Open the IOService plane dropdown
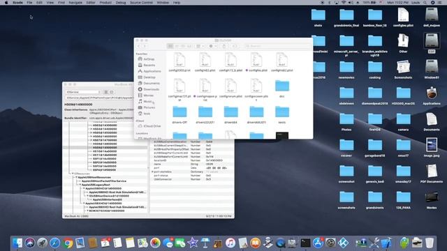 [x=82, y=92]
